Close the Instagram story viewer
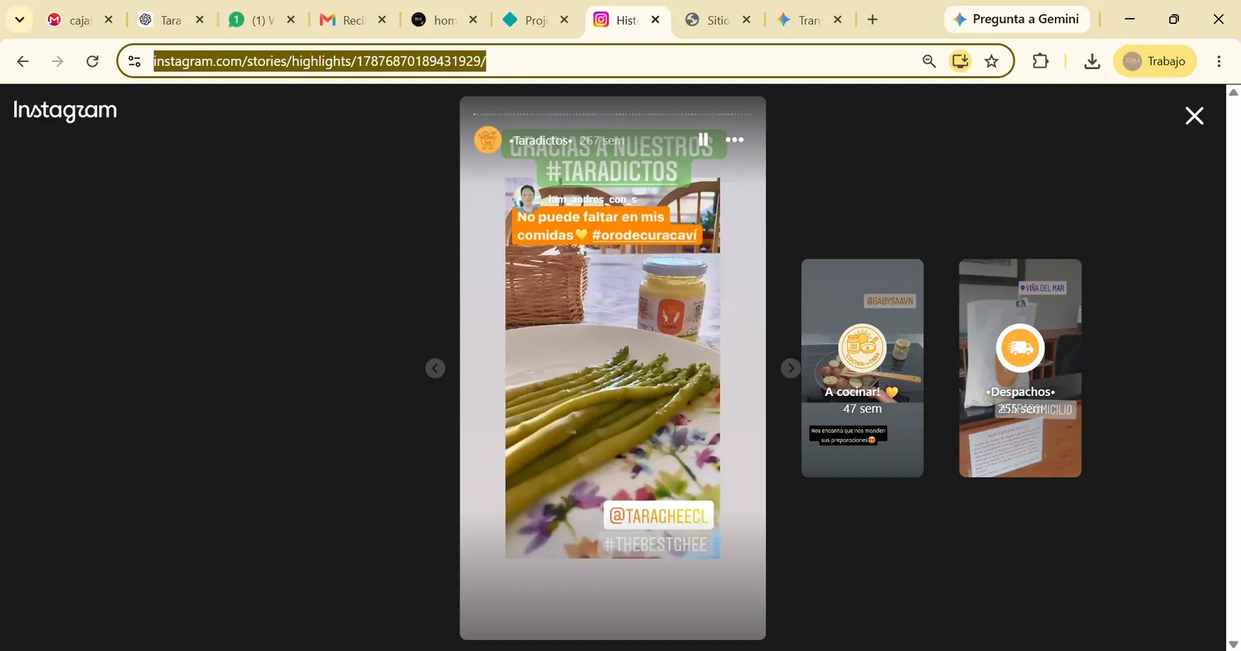Image resolution: width=1241 pixels, height=651 pixels. tap(1194, 116)
